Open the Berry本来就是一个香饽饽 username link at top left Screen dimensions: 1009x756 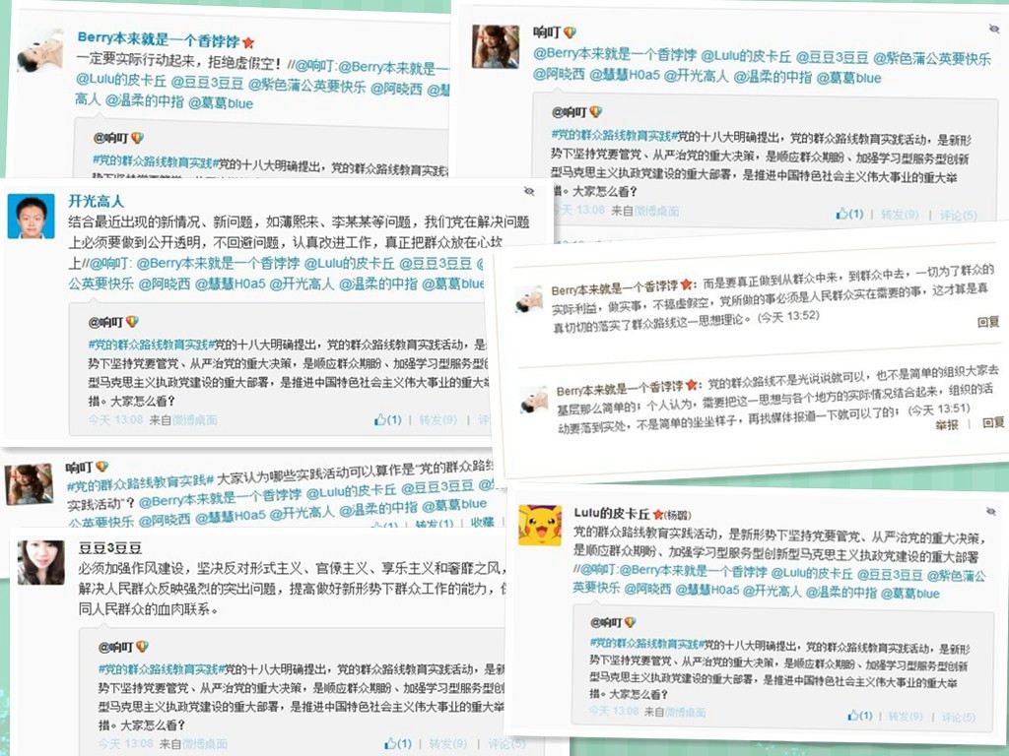(159, 39)
